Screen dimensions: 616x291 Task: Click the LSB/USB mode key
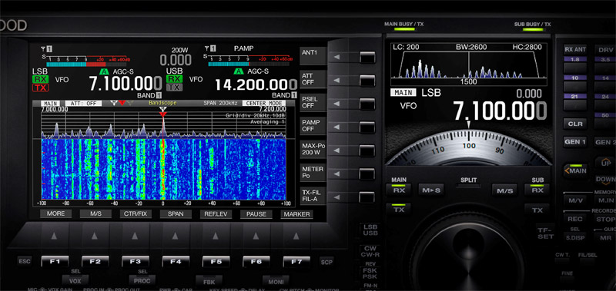pos(370,230)
